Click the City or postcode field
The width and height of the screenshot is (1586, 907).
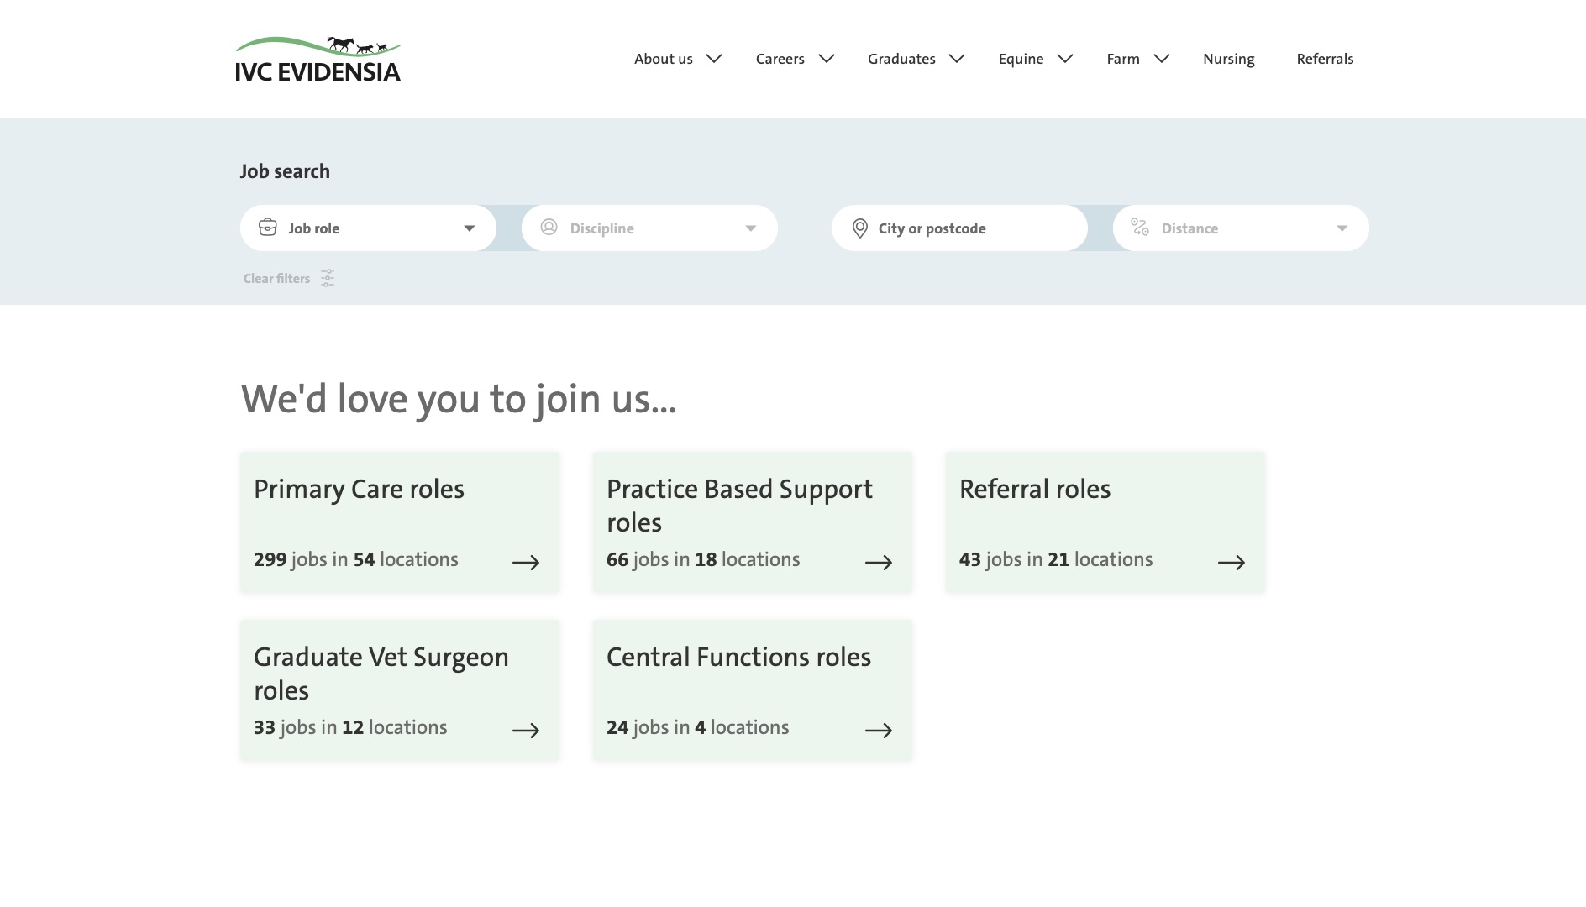tap(959, 228)
